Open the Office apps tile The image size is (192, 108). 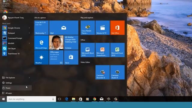[56, 57]
